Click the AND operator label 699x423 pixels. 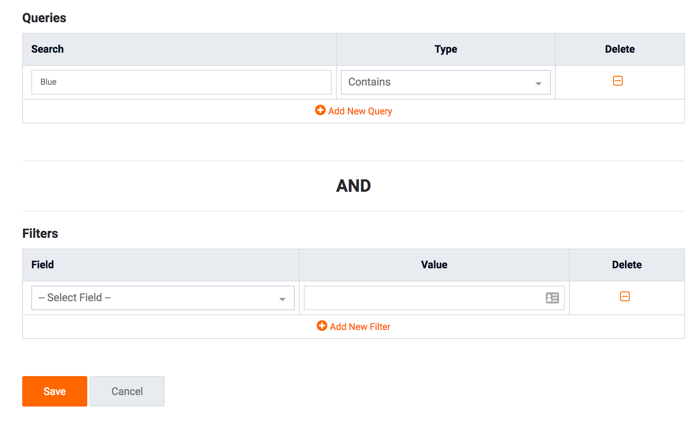click(353, 186)
